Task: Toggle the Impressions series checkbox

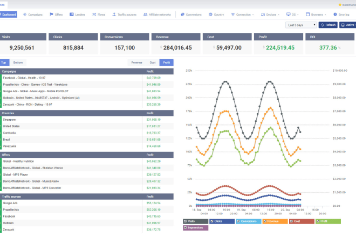Action: pyautogui.click(x=185, y=227)
